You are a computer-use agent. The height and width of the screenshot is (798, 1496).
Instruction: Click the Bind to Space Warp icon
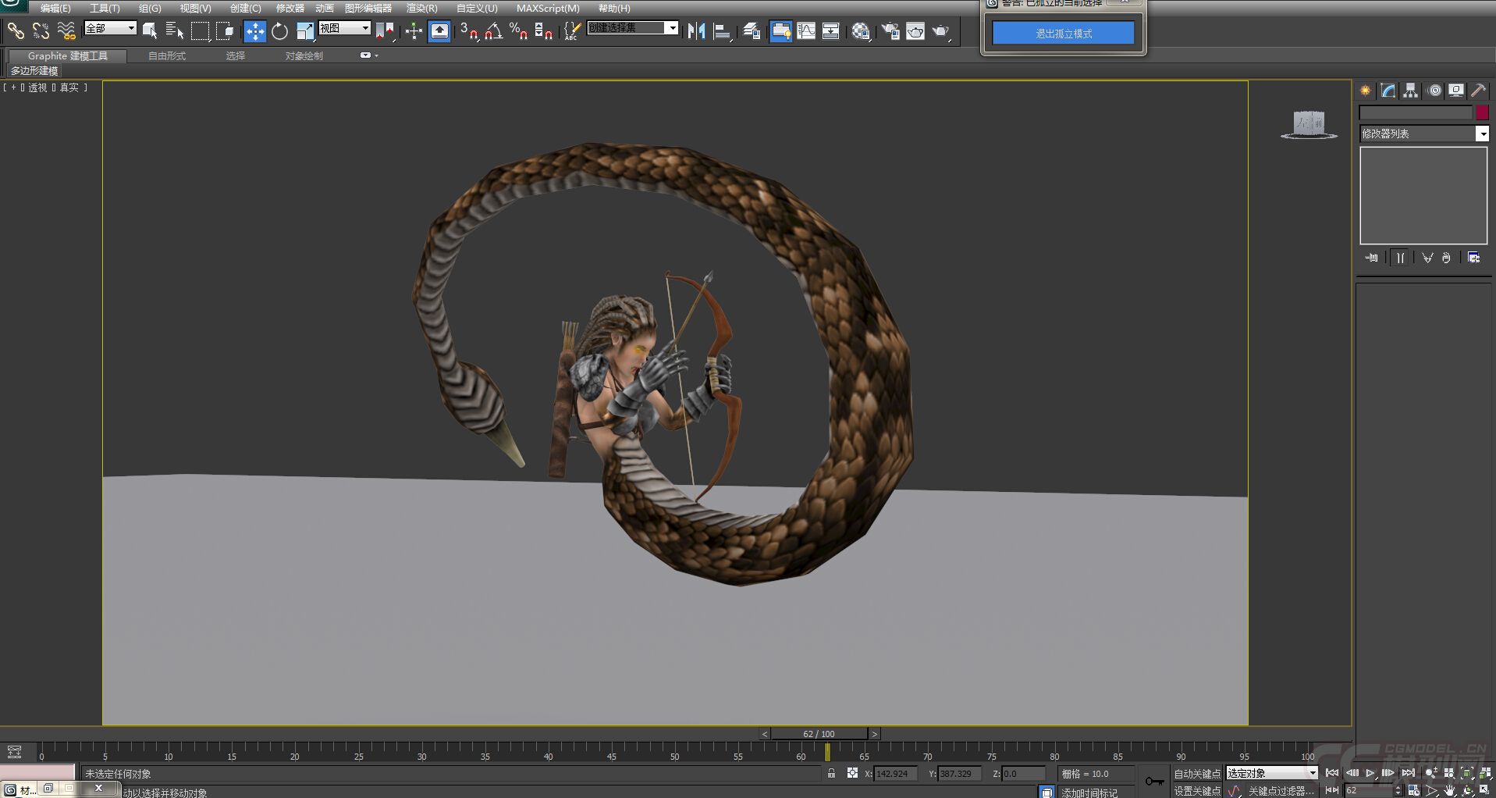[66, 31]
